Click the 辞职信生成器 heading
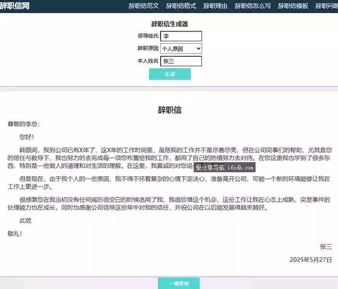The width and height of the screenshot is (338, 289). (170, 24)
